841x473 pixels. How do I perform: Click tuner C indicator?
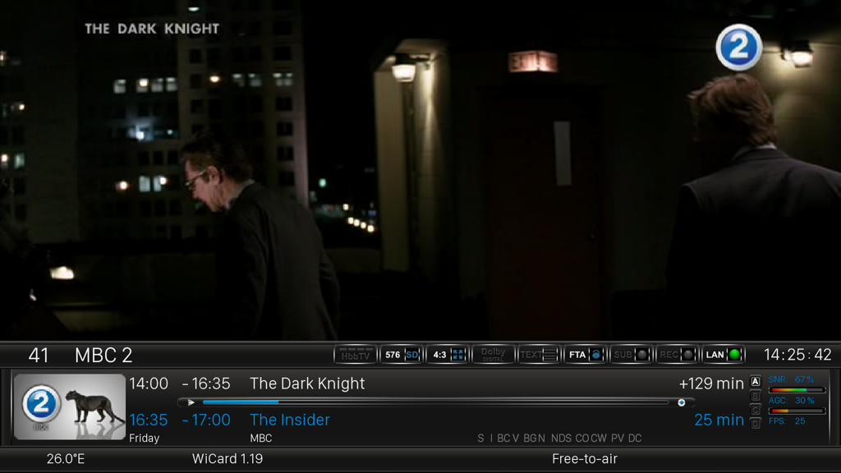(756, 410)
